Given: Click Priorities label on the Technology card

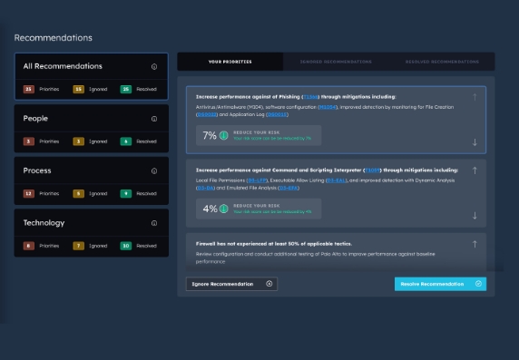Looking at the screenshot, I should coord(49,246).
